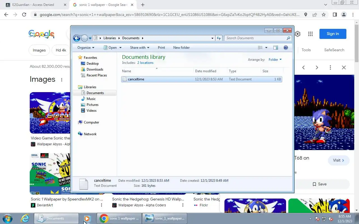This screenshot has width=359, height=224.
Task: Share this page icon in Chrome
Action: click(x=315, y=15)
